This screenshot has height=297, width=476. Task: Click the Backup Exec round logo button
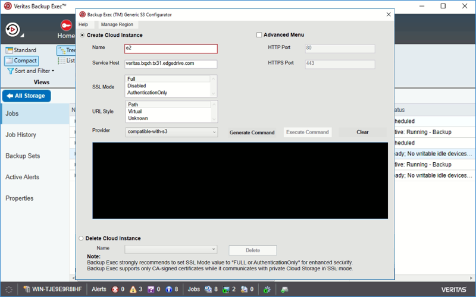click(x=12, y=30)
